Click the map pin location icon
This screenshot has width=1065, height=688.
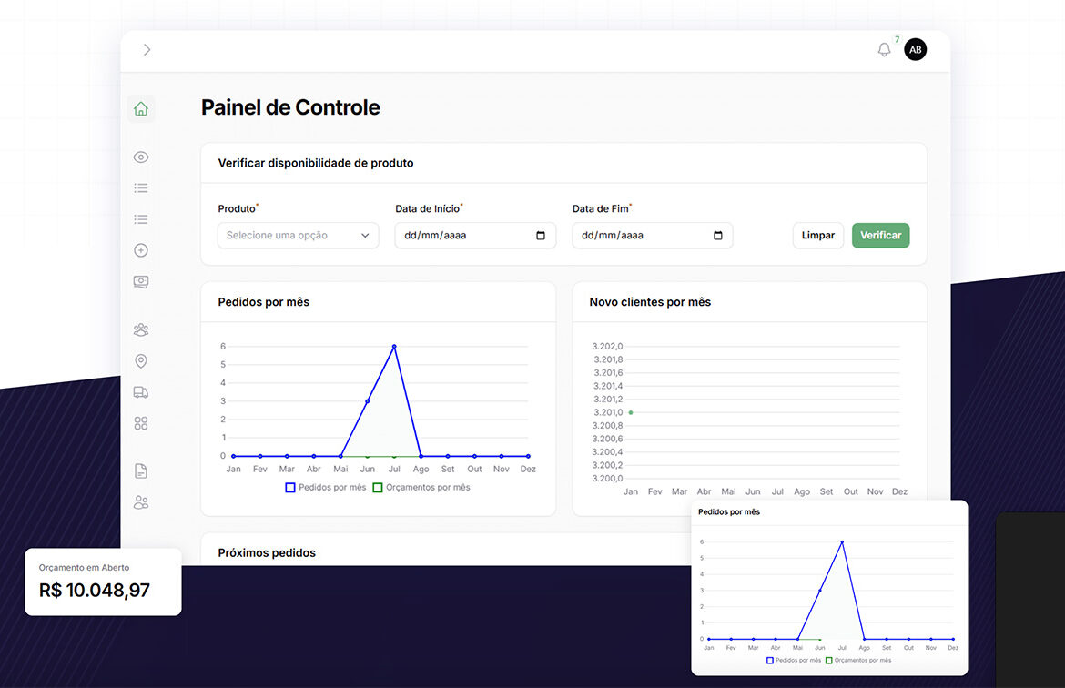click(x=141, y=361)
